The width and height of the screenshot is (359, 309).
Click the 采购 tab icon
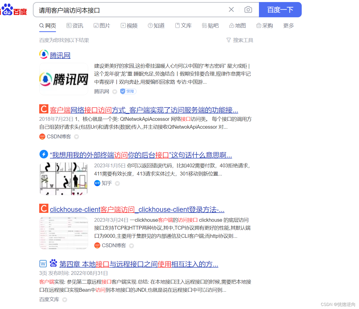[x=259, y=25]
